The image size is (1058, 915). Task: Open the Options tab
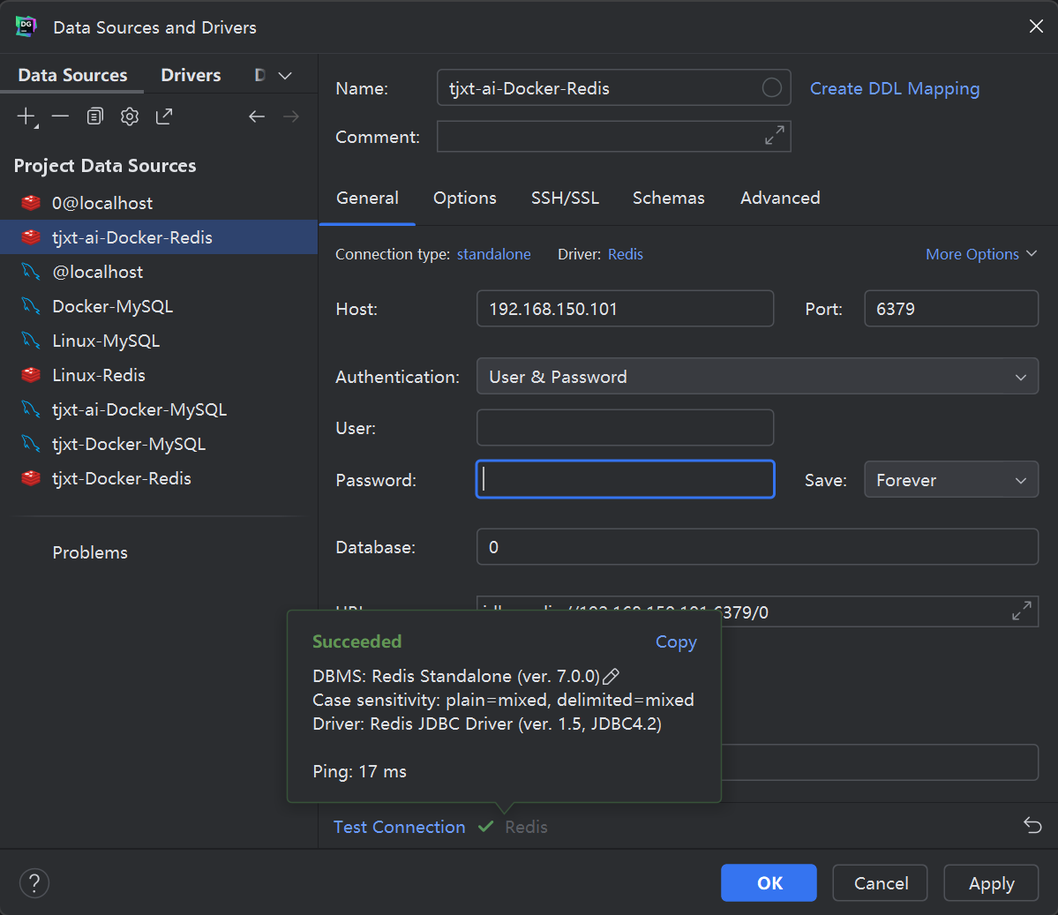(464, 198)
